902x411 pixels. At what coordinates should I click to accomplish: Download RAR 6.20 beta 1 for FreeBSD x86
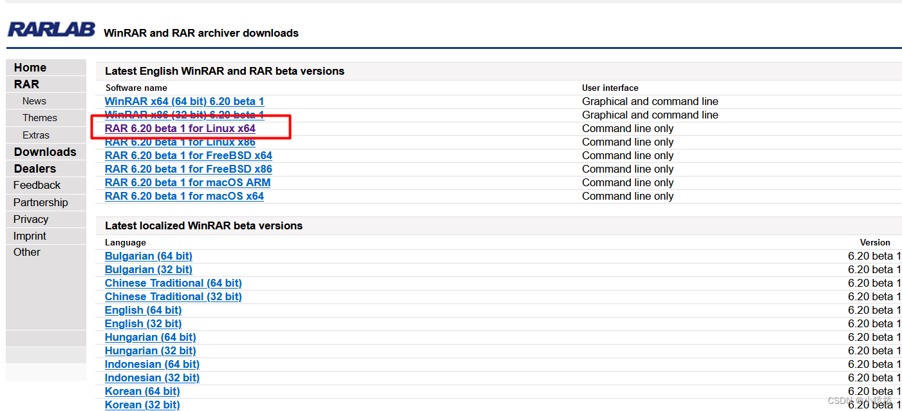(189, 169)
